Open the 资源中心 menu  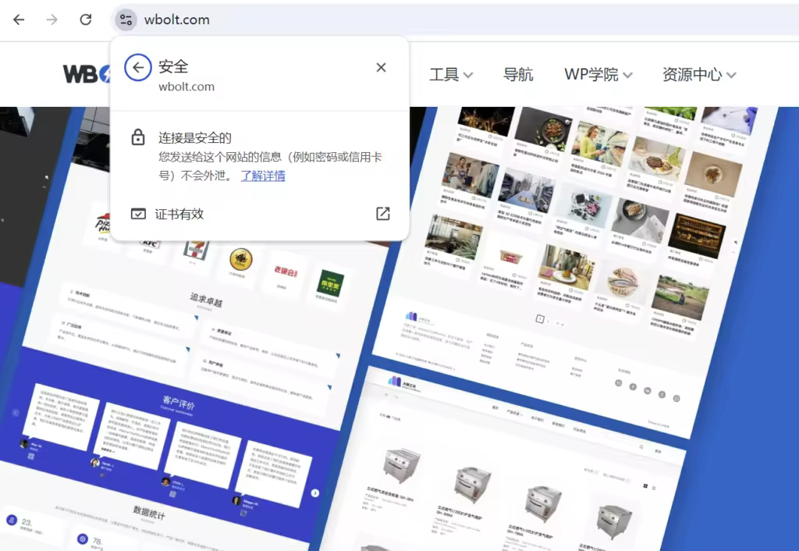point(699,74)
